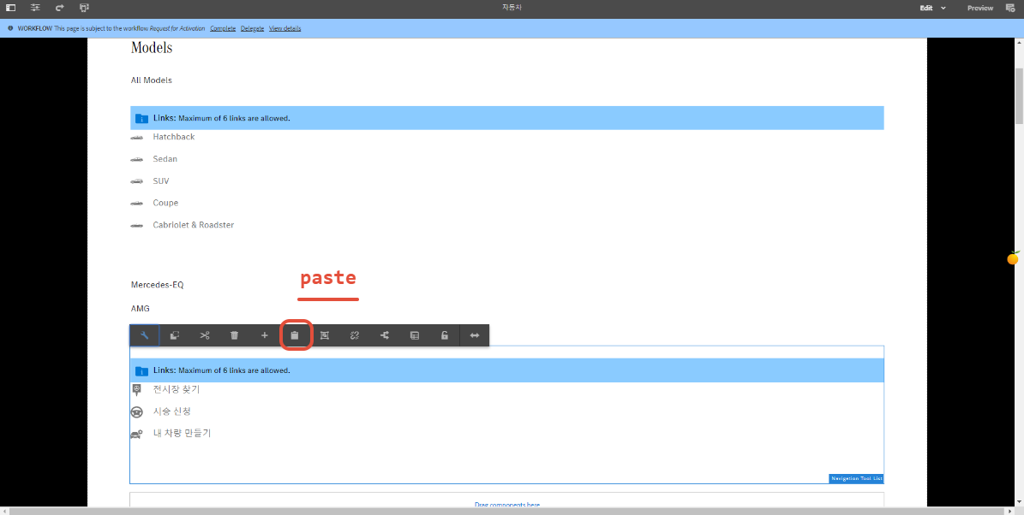The image size is (1024, 515).
Task: Open page information settings icon
Action: point(35,8)
